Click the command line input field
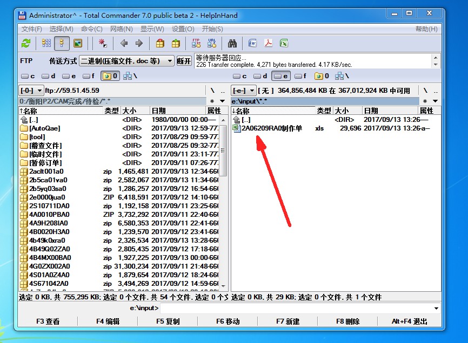Screen dimensions: 468x343 tap(296, 308)
